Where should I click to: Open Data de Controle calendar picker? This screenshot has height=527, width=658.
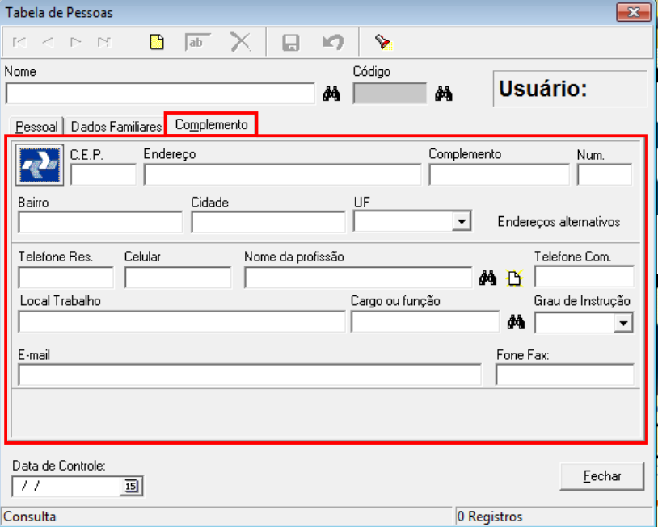131,486
